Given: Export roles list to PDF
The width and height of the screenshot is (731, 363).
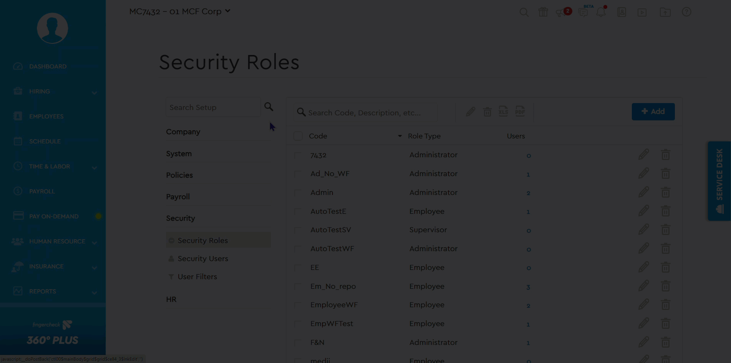Looking at the screenshot, I should pyautogui.click(x=520, y=112).
